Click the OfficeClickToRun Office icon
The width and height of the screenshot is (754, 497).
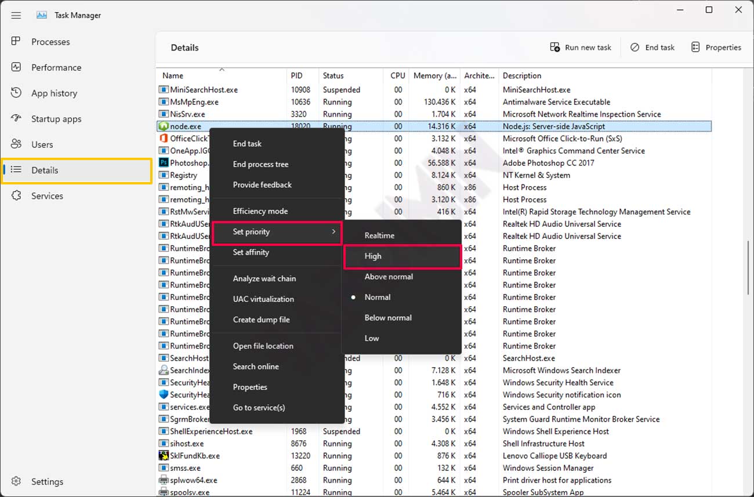tap(164, 139)
